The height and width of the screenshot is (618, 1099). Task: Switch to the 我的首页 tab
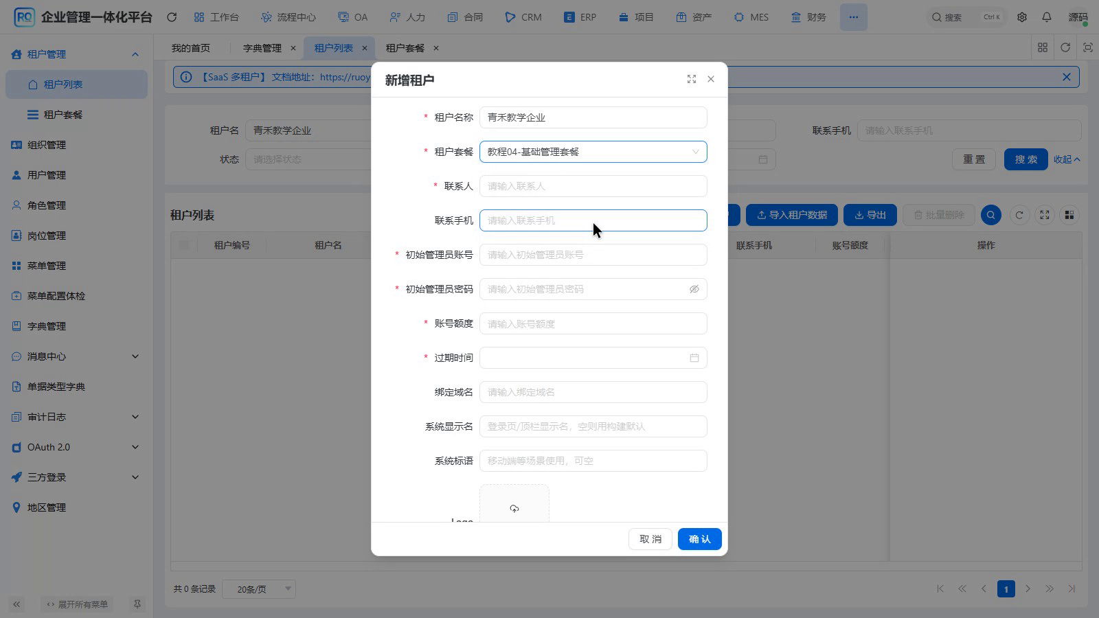(191, 48)
